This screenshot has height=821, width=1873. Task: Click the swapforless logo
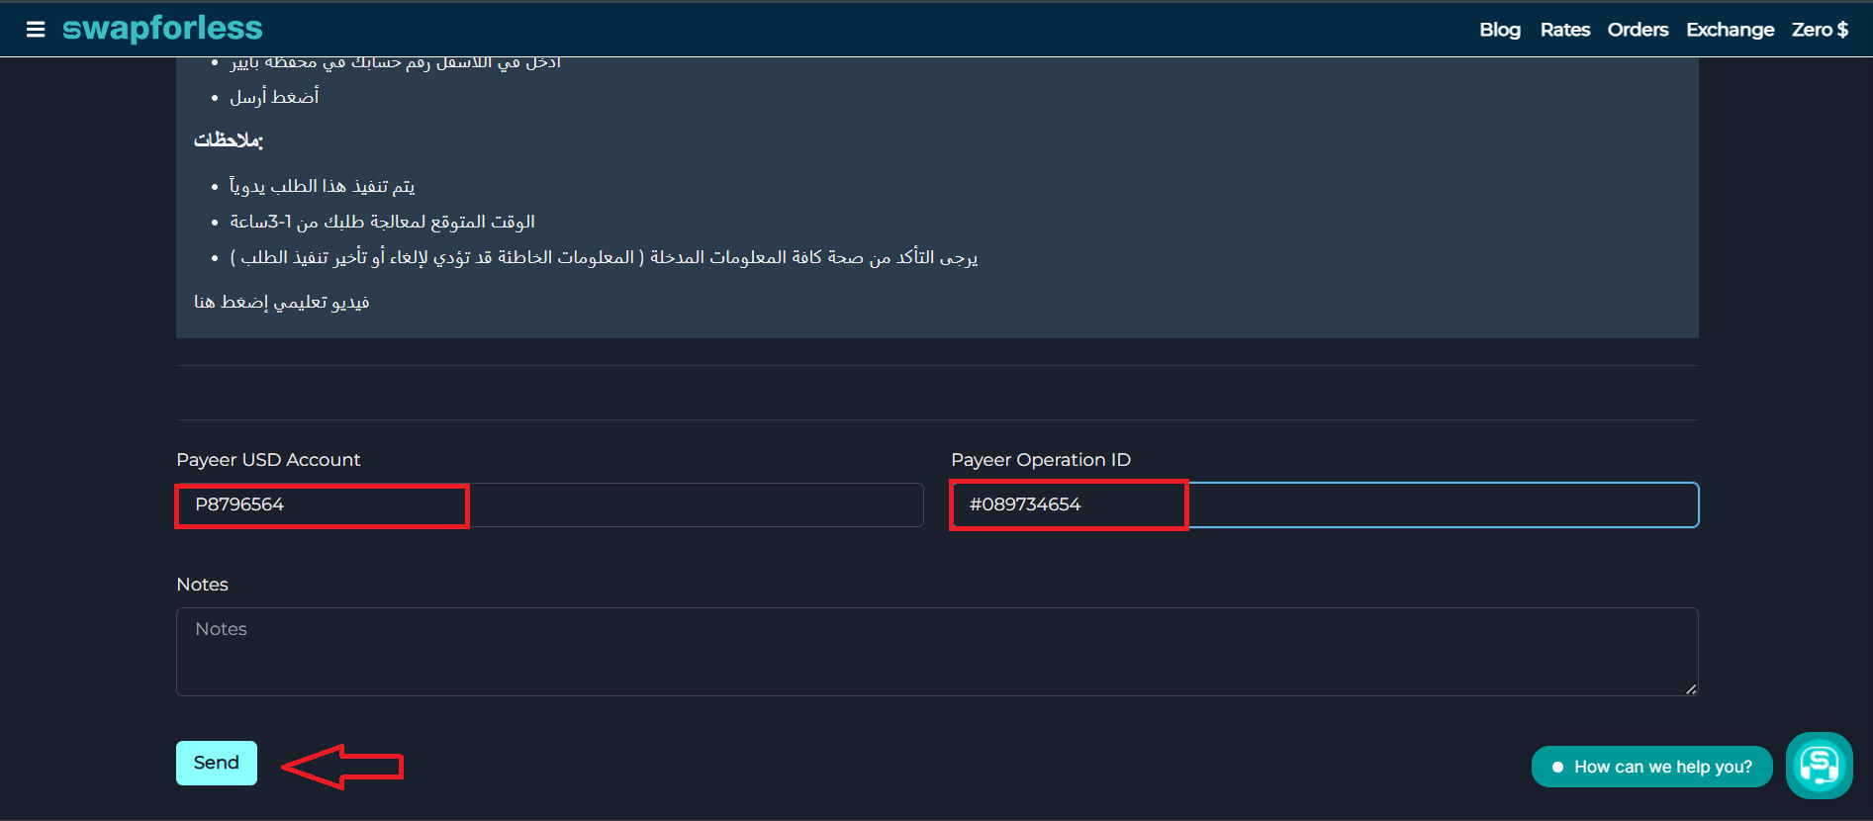click(162, 29)
